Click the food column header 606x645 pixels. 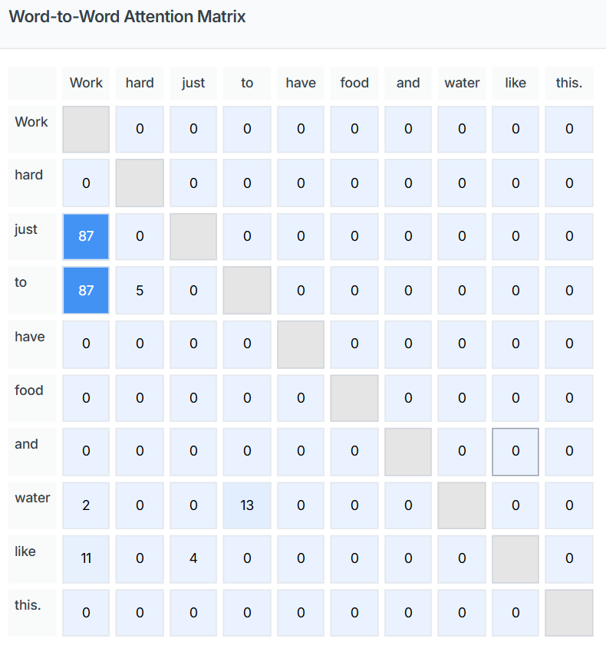coord(354,83)
